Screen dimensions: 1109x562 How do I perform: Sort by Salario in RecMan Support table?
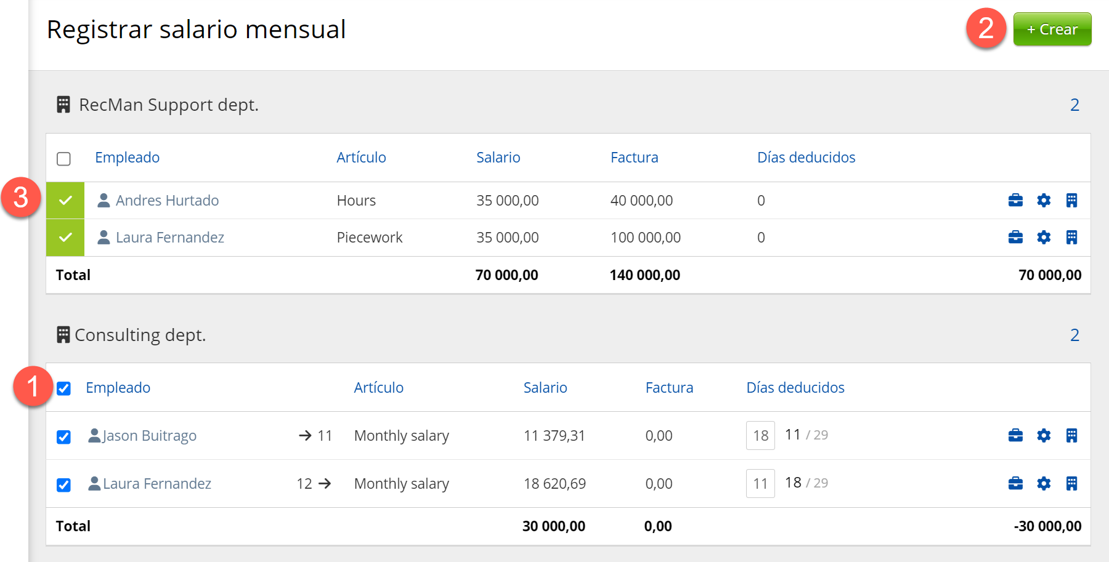(x=498, y=158)
